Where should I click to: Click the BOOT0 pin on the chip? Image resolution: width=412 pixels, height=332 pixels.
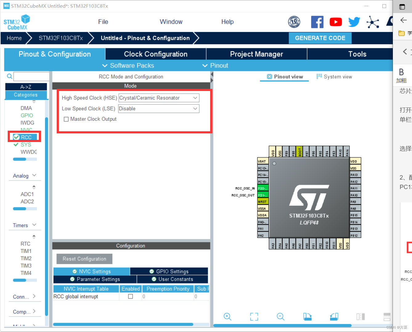[300, 152]
